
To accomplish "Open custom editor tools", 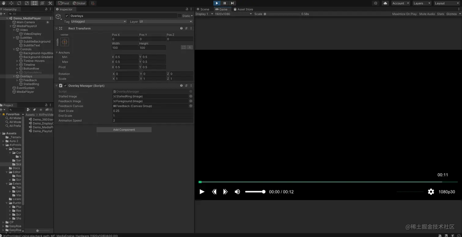I will click(x=50, y=3).
